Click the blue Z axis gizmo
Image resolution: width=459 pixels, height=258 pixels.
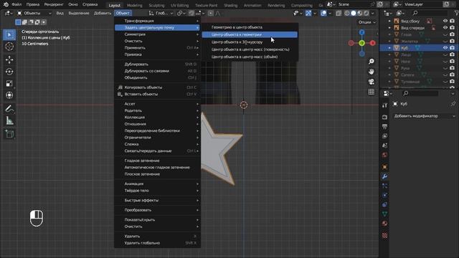point(361,32)
